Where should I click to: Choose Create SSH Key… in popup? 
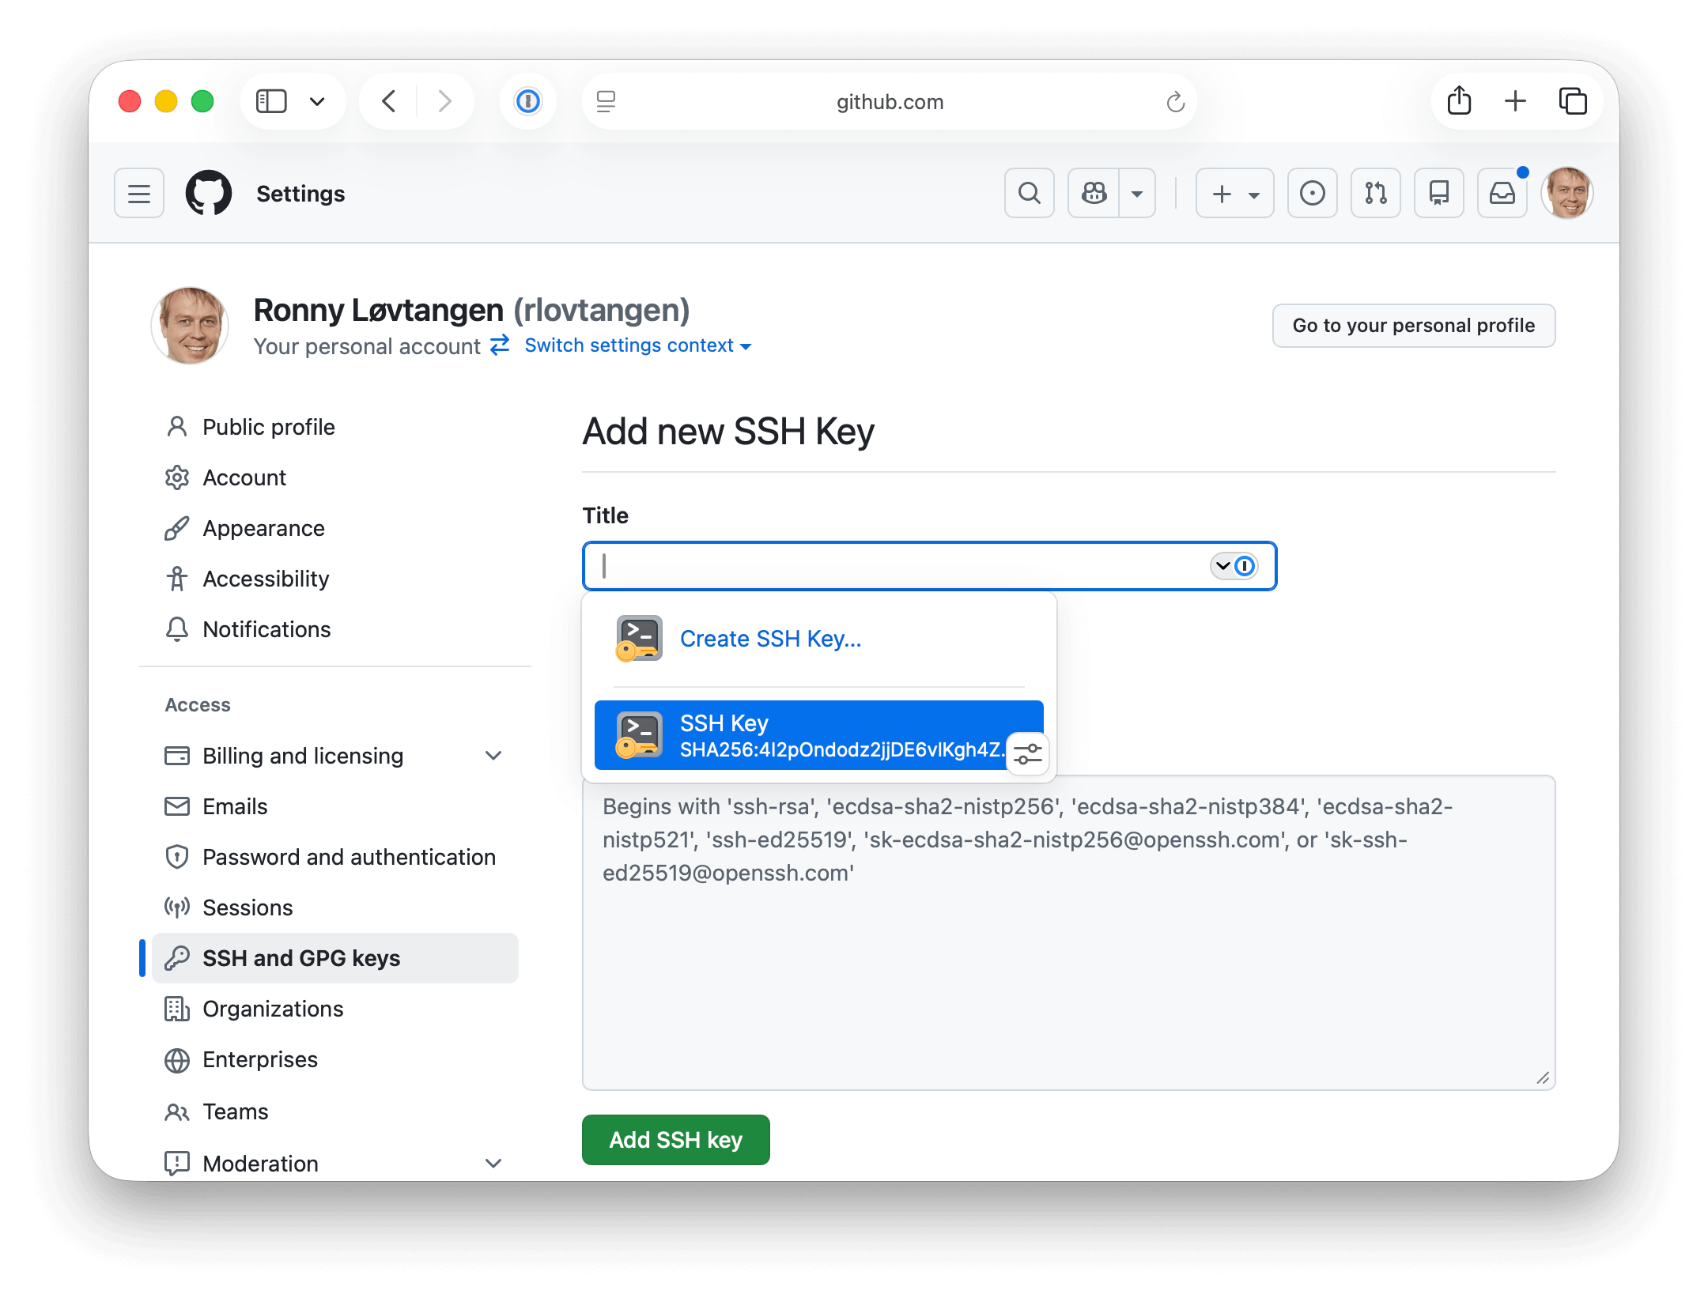pyautogui.click(x=770, y=639)
